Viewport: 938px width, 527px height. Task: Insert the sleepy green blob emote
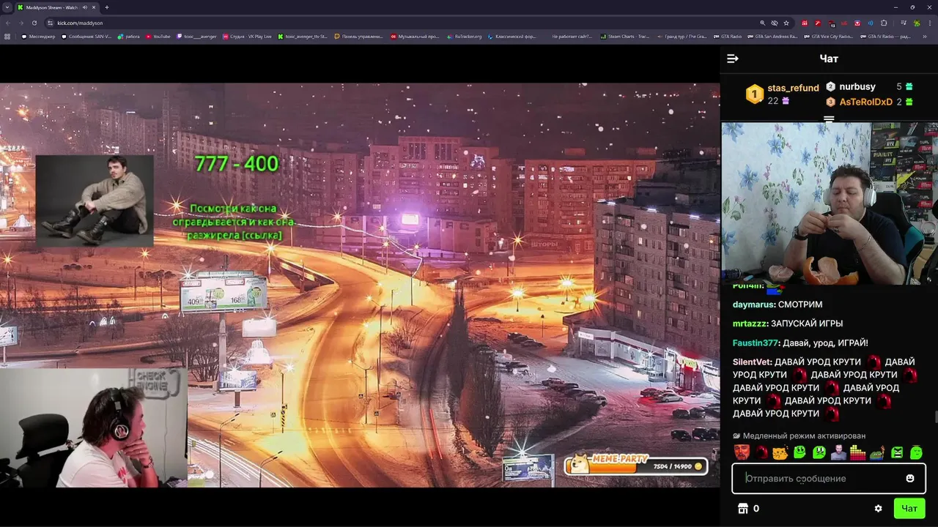(917, 452)
